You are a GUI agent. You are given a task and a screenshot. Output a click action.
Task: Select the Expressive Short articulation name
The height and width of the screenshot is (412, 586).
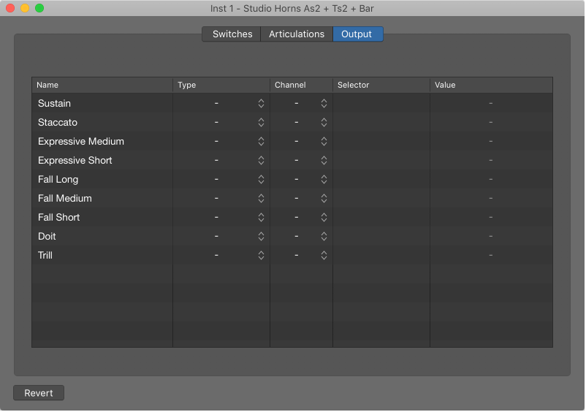[x=75, y=161]
